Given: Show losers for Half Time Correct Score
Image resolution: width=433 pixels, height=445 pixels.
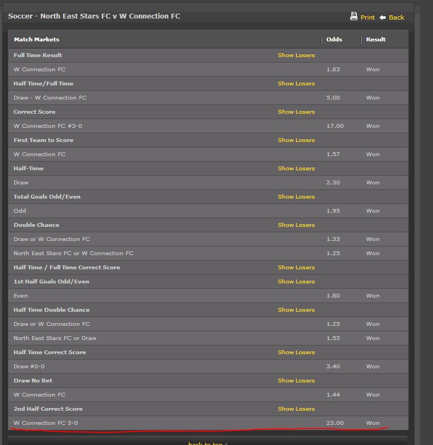Looking at the screenshot, I should coord(296,352).
